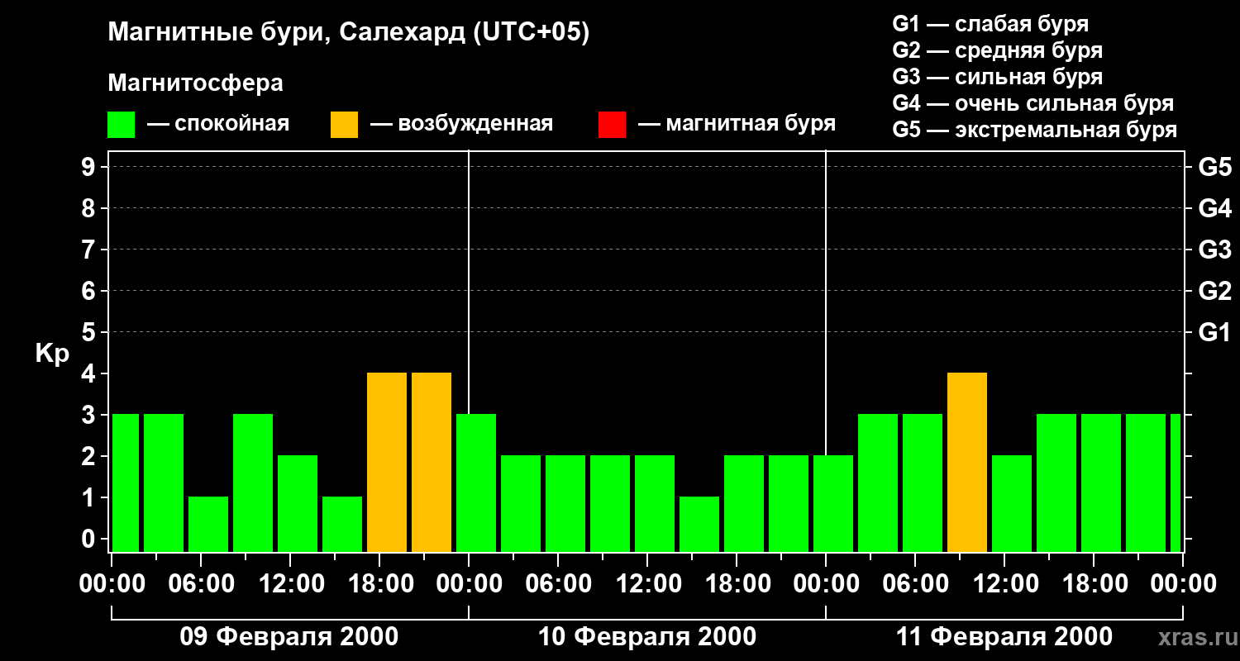The height and width of the screenshot is (661, 1240).
Task: Click the 12:00 tick label for 10 Февраля
Action: 647,584
